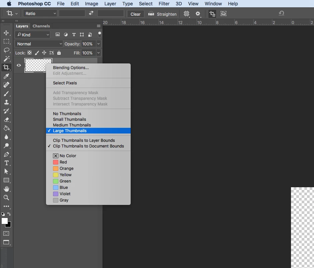The height and width of the screenshot is (268, 314).
Task: Select the Magic Wand tool
Action: click(6, 59)
